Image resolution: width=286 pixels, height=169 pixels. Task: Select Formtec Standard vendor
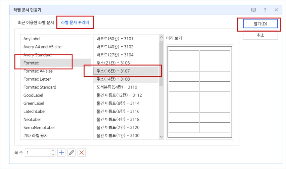pos(56,87)
